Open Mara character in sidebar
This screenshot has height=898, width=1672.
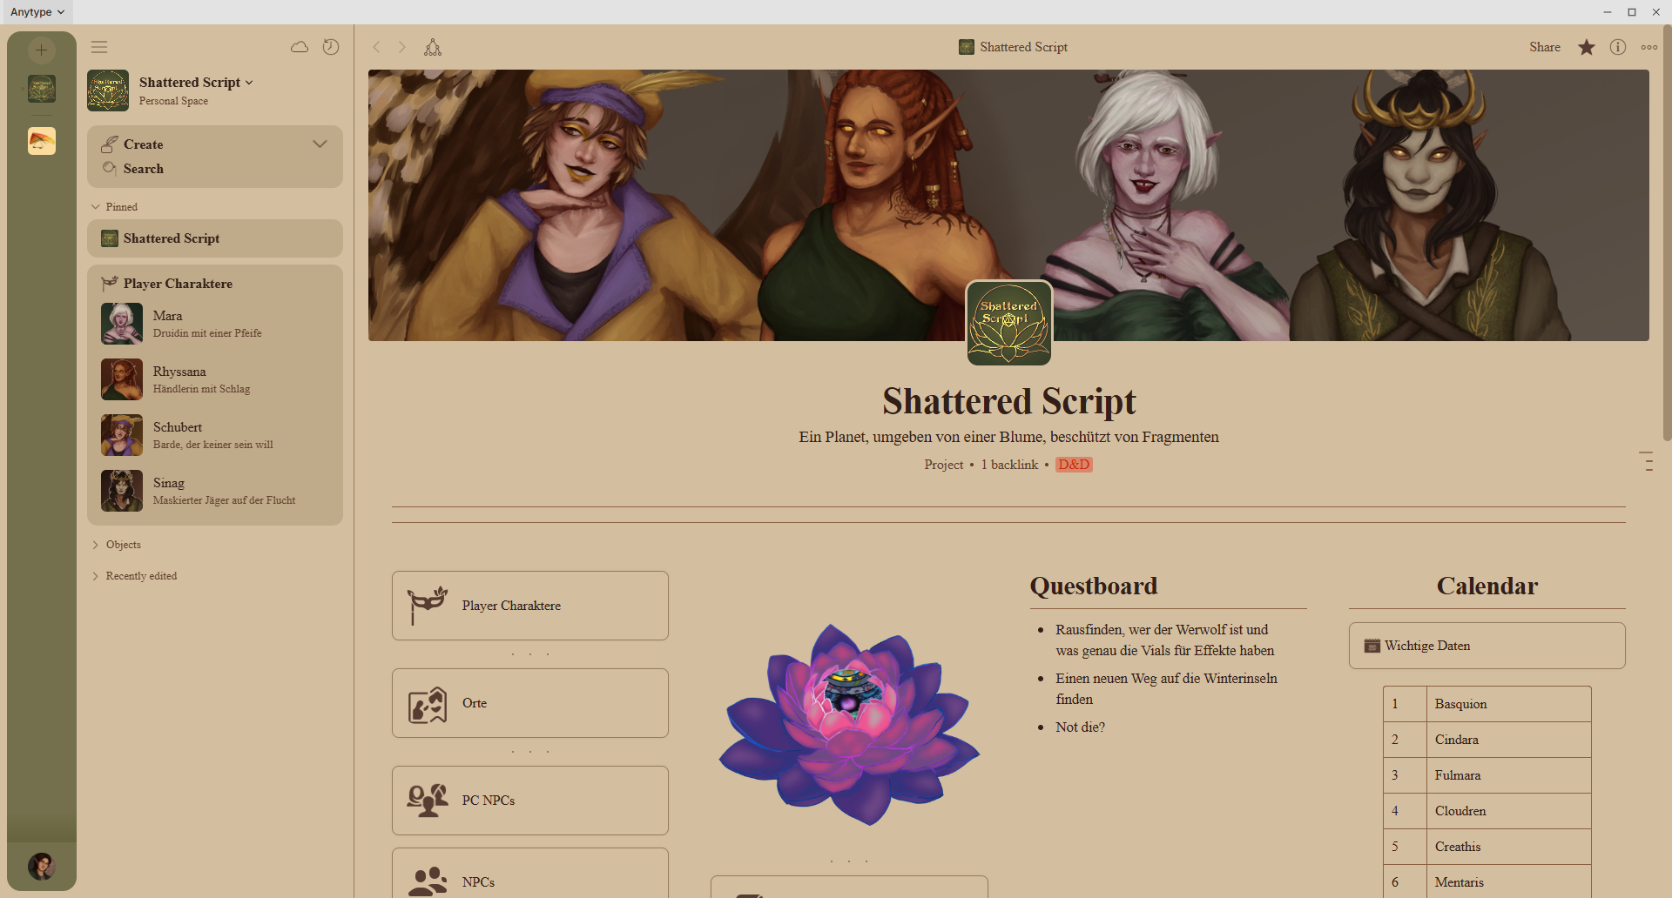click(215, 324)
